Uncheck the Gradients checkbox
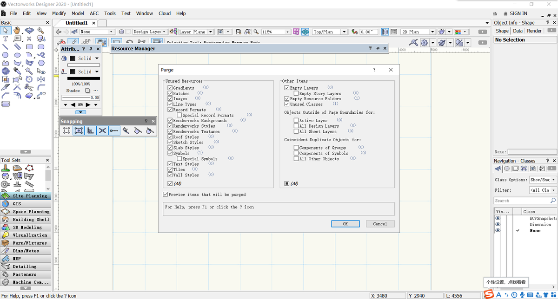 click(170, 88)
